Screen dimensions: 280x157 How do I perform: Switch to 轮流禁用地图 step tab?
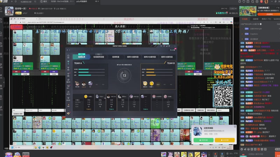coord(99,57)
